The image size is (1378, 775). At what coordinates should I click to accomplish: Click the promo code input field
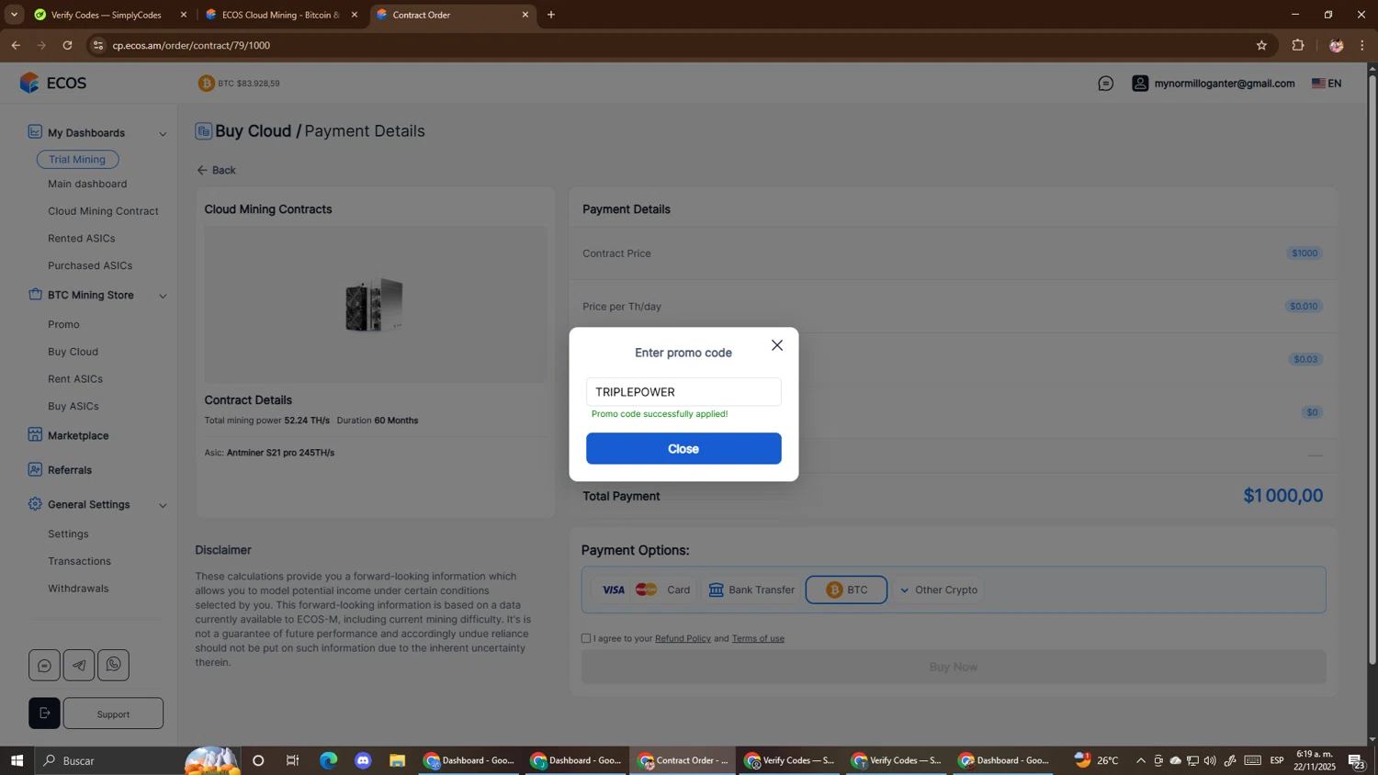click(683, 392)
